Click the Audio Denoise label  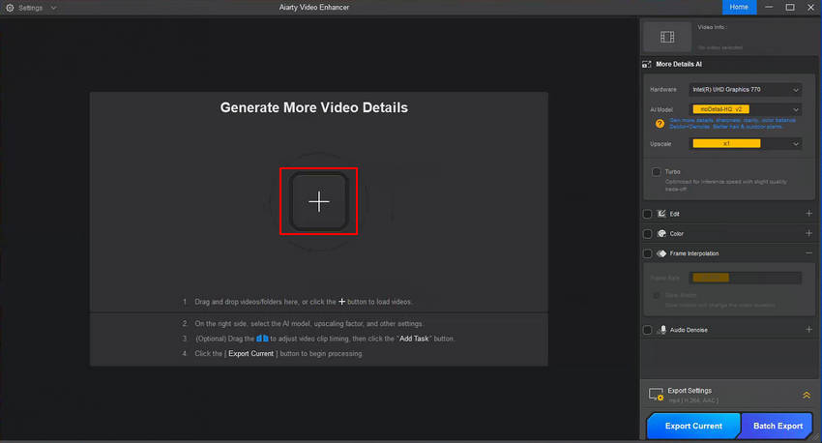click(x=689, y=330)
